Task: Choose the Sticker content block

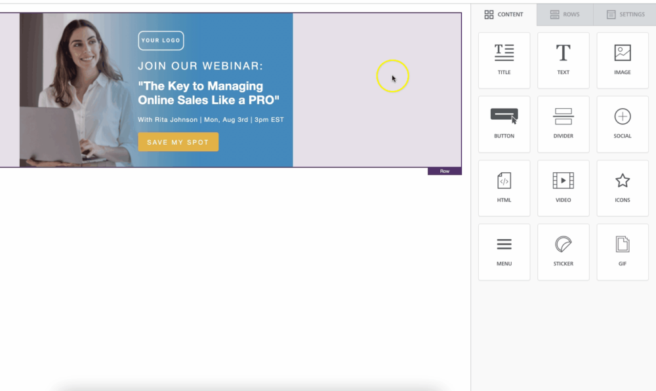Action: point(563,251)
